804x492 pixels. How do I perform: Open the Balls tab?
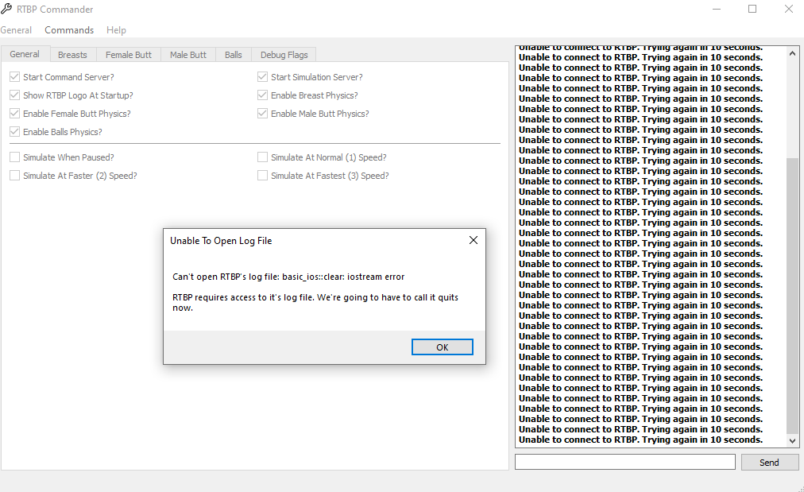click(233, 55)
